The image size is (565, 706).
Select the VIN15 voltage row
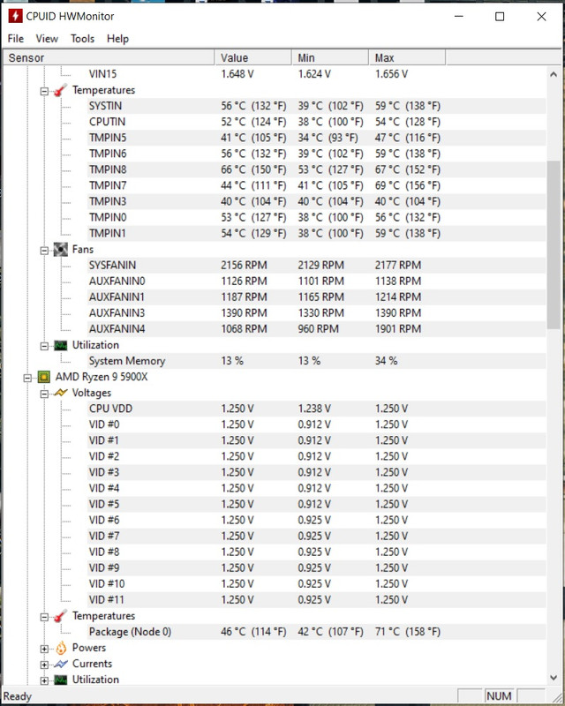(x=317, y=74)
